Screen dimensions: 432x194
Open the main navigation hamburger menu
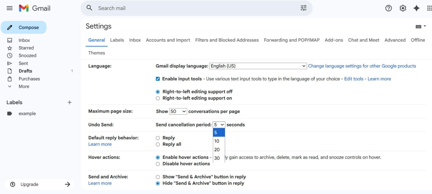[x=9, y=8]
